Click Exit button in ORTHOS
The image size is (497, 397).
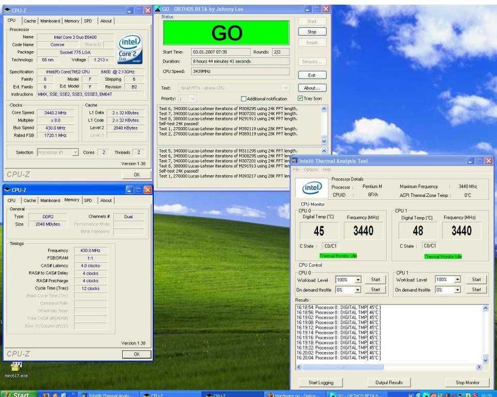pyautogui.click(x=312, y=75)
